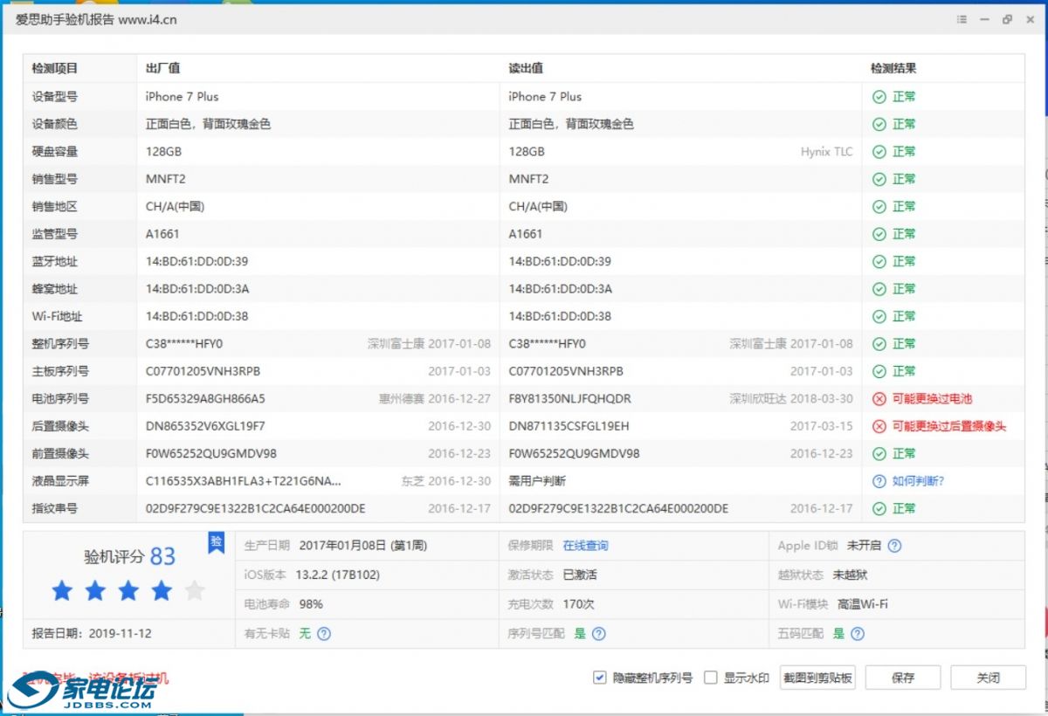Click help icon next to Apple ID锁
The height and width of the screenshot is (716, 1048).
click(894, 546)
